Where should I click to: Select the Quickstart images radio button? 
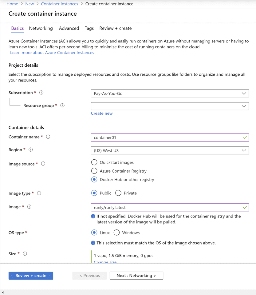click(94, 162)
